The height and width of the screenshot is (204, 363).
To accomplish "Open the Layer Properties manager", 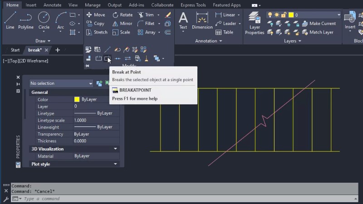I will [255, 23].
